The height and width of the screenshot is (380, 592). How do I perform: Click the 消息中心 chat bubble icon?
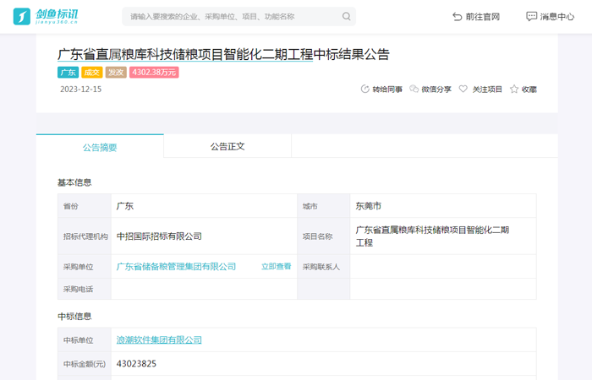tap(531, 16)
